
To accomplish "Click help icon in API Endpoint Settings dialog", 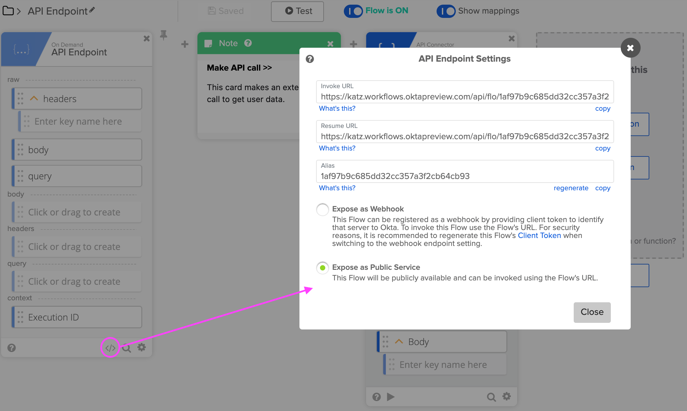I will [310, 59].
